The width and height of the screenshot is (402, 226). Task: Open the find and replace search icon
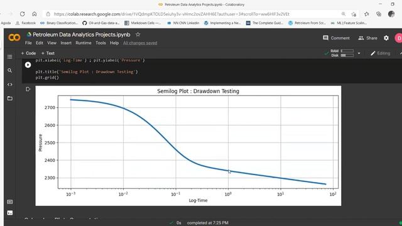[10, 70]
